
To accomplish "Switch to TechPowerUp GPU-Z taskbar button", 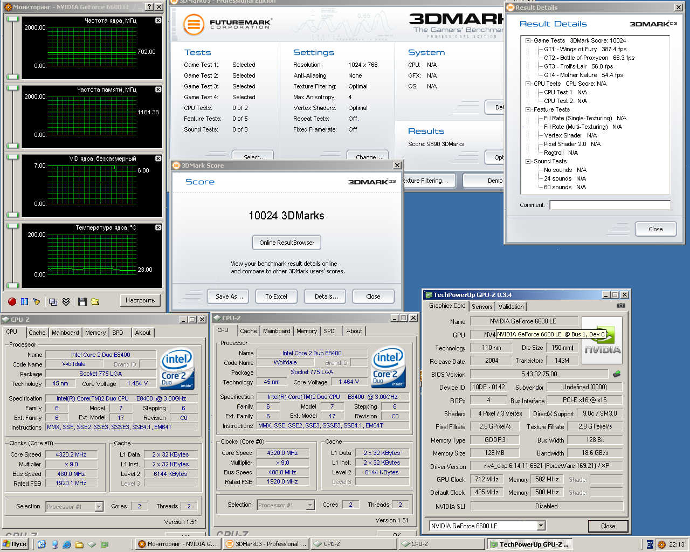I will [530, 544].
